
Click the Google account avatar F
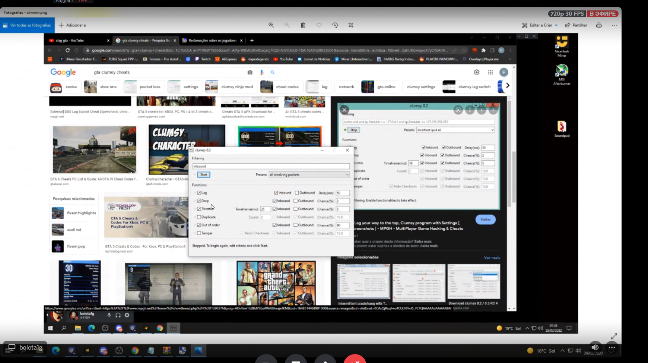click(504, 72)
